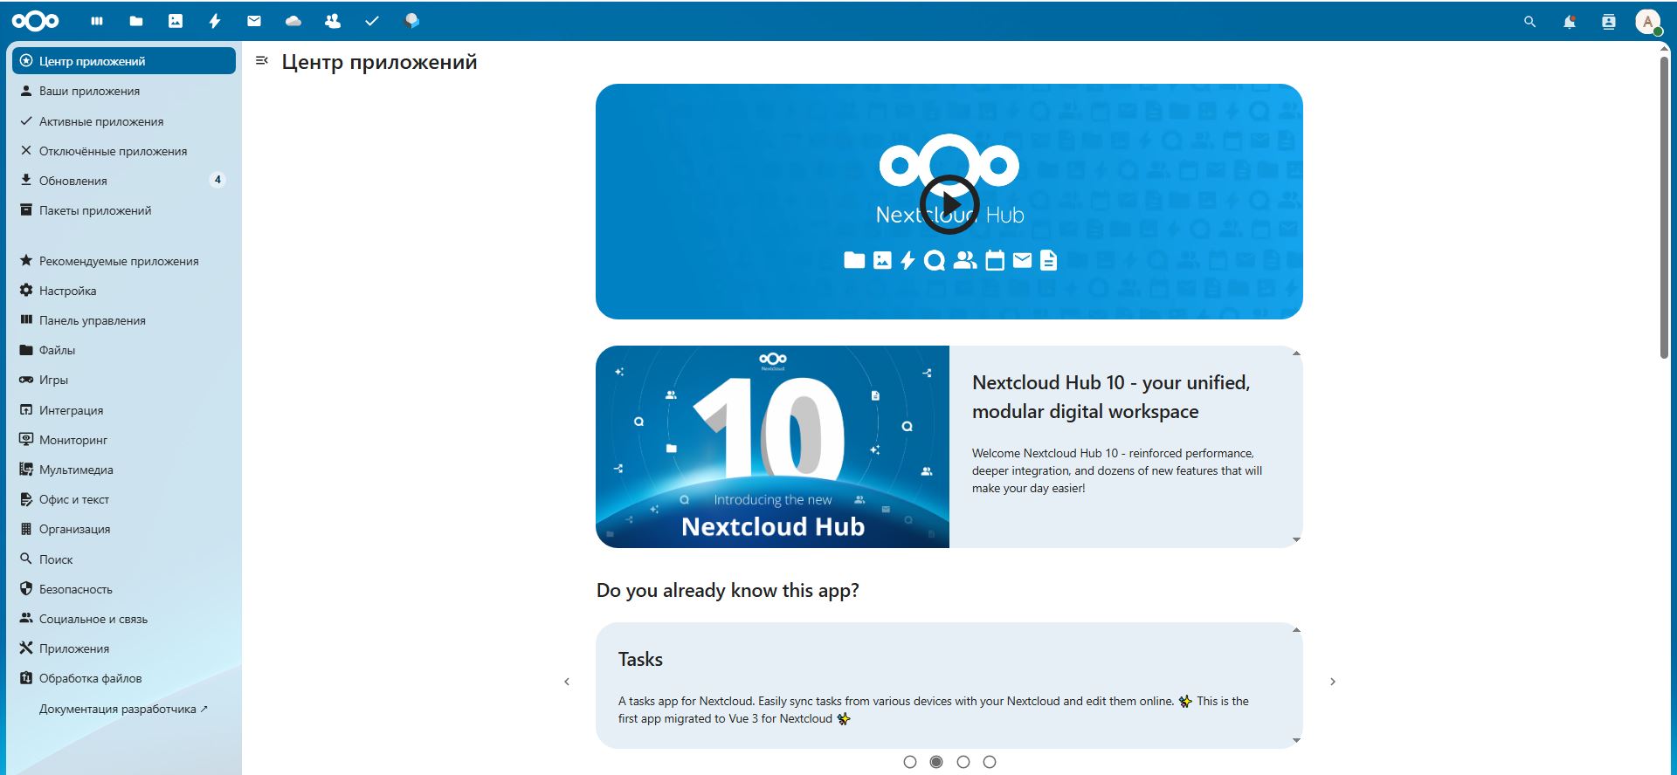Image resolution: width=1677 pixels, height=775 pixels.
Task: Open the notifications bell icon
Action: [1569, 22]
